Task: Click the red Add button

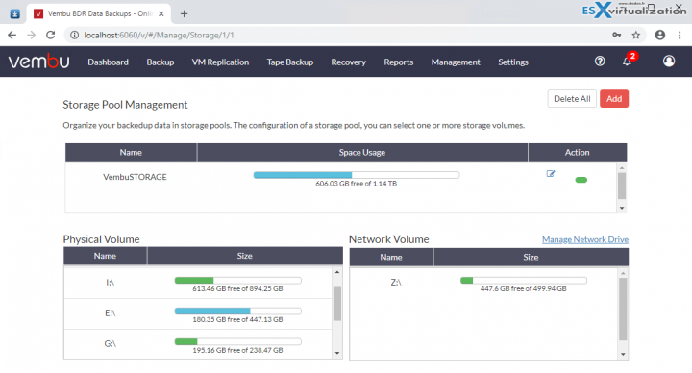Action: pyautogui.click(x=614, y=99)
